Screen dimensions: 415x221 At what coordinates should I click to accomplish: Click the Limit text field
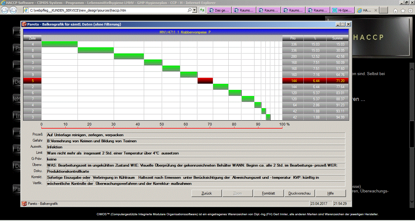pos(196,153)
